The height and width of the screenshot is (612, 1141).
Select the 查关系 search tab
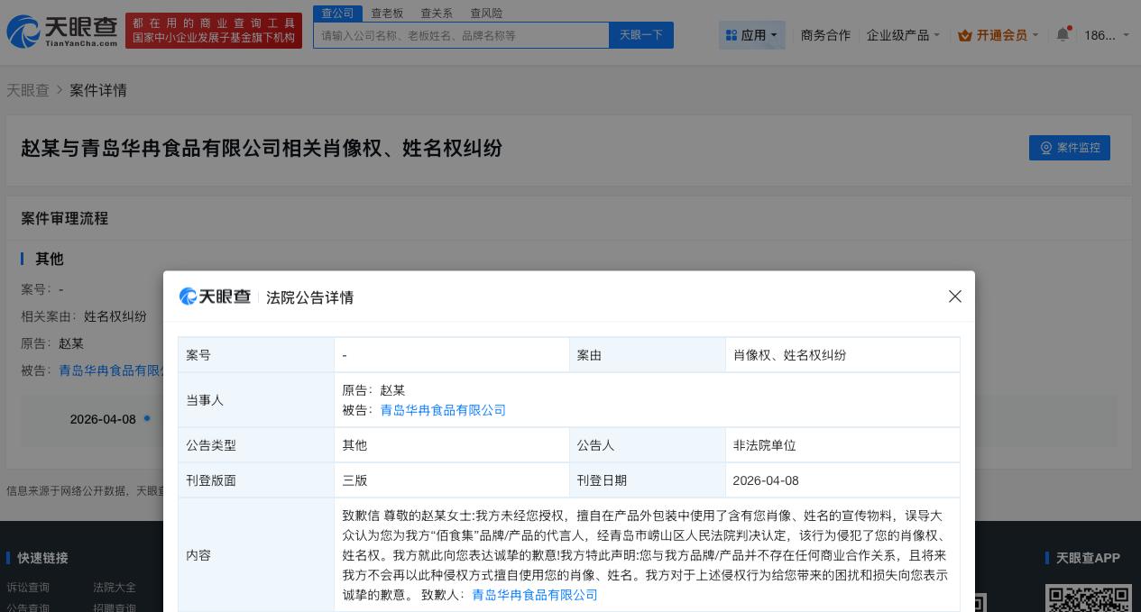click(437, 13)
